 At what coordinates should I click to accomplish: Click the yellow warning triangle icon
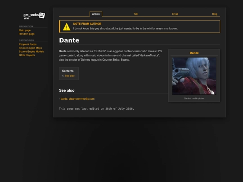pyautogui.click(x=67, y=27)
